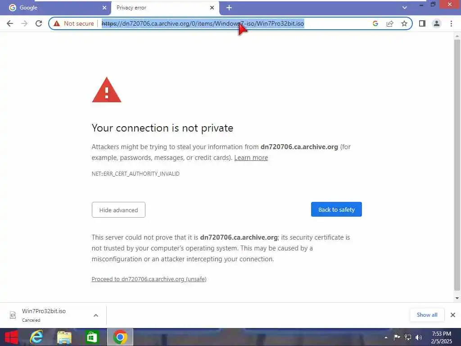
Task: Click Show all downloads
Action: pyautogui.click(x=427, y=315)
